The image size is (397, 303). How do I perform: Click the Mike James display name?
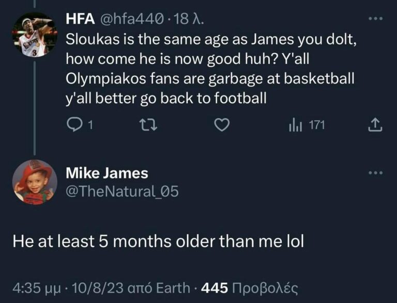pyautogui.click(x=107, y=173)
